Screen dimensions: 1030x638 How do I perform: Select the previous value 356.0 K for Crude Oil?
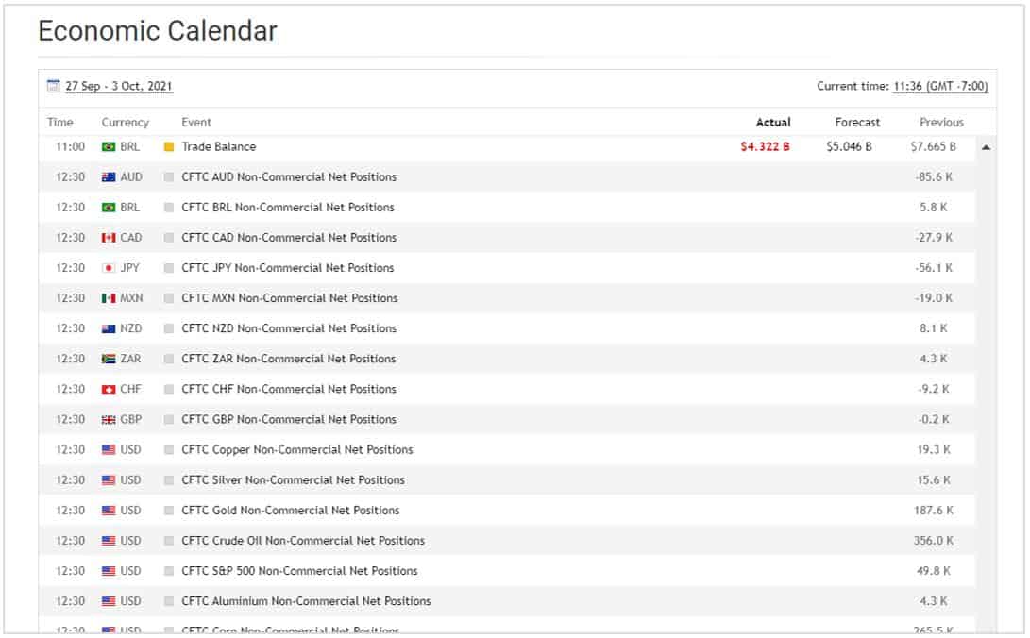tap(933, 541)
